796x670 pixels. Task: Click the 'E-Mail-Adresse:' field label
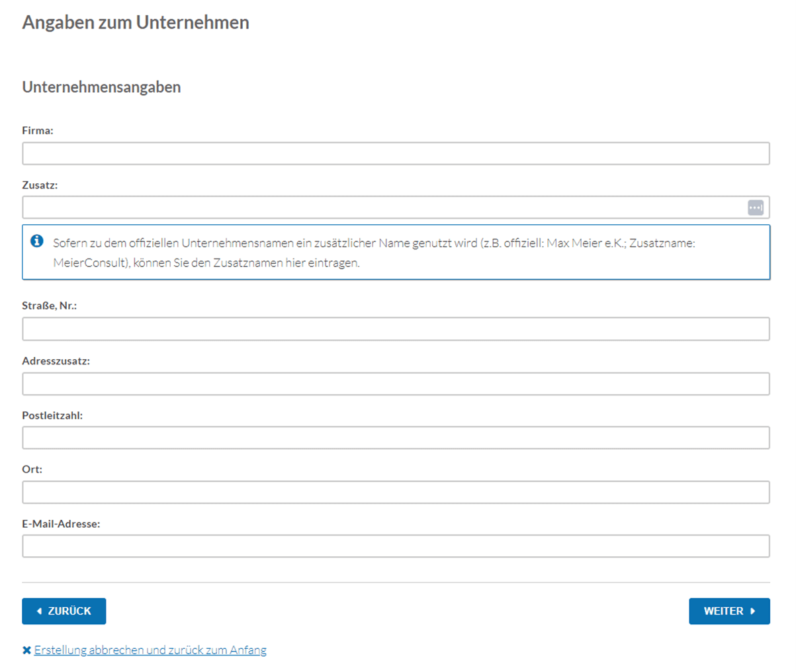tap(61, 524)
